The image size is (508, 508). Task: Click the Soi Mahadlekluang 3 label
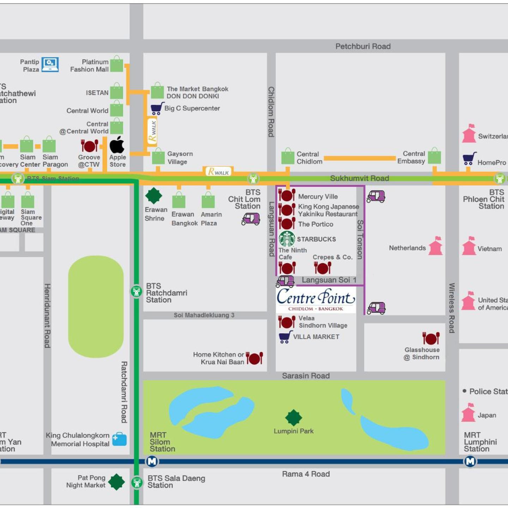pos(204,315)
